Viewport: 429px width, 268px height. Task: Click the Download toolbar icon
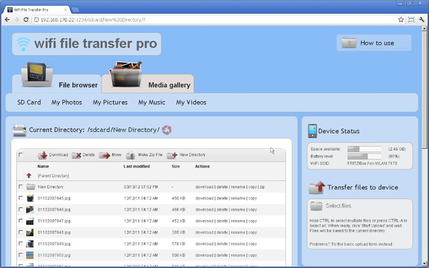click(43, 155)
